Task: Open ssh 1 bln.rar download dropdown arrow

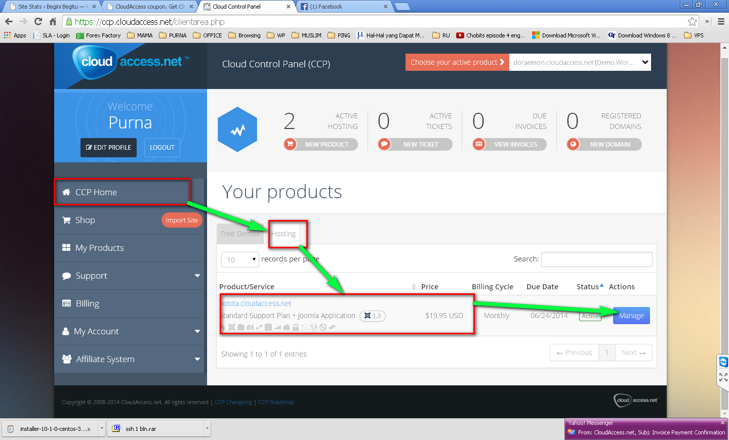Action: point(207,428)
